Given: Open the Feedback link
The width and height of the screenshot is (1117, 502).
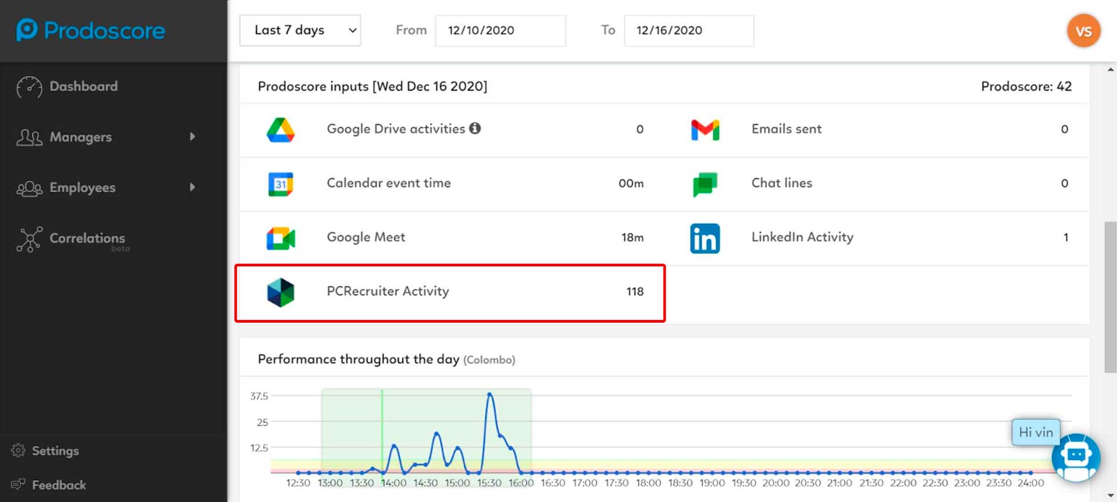Looking at the screenshot, I should [x=58, y=485].
